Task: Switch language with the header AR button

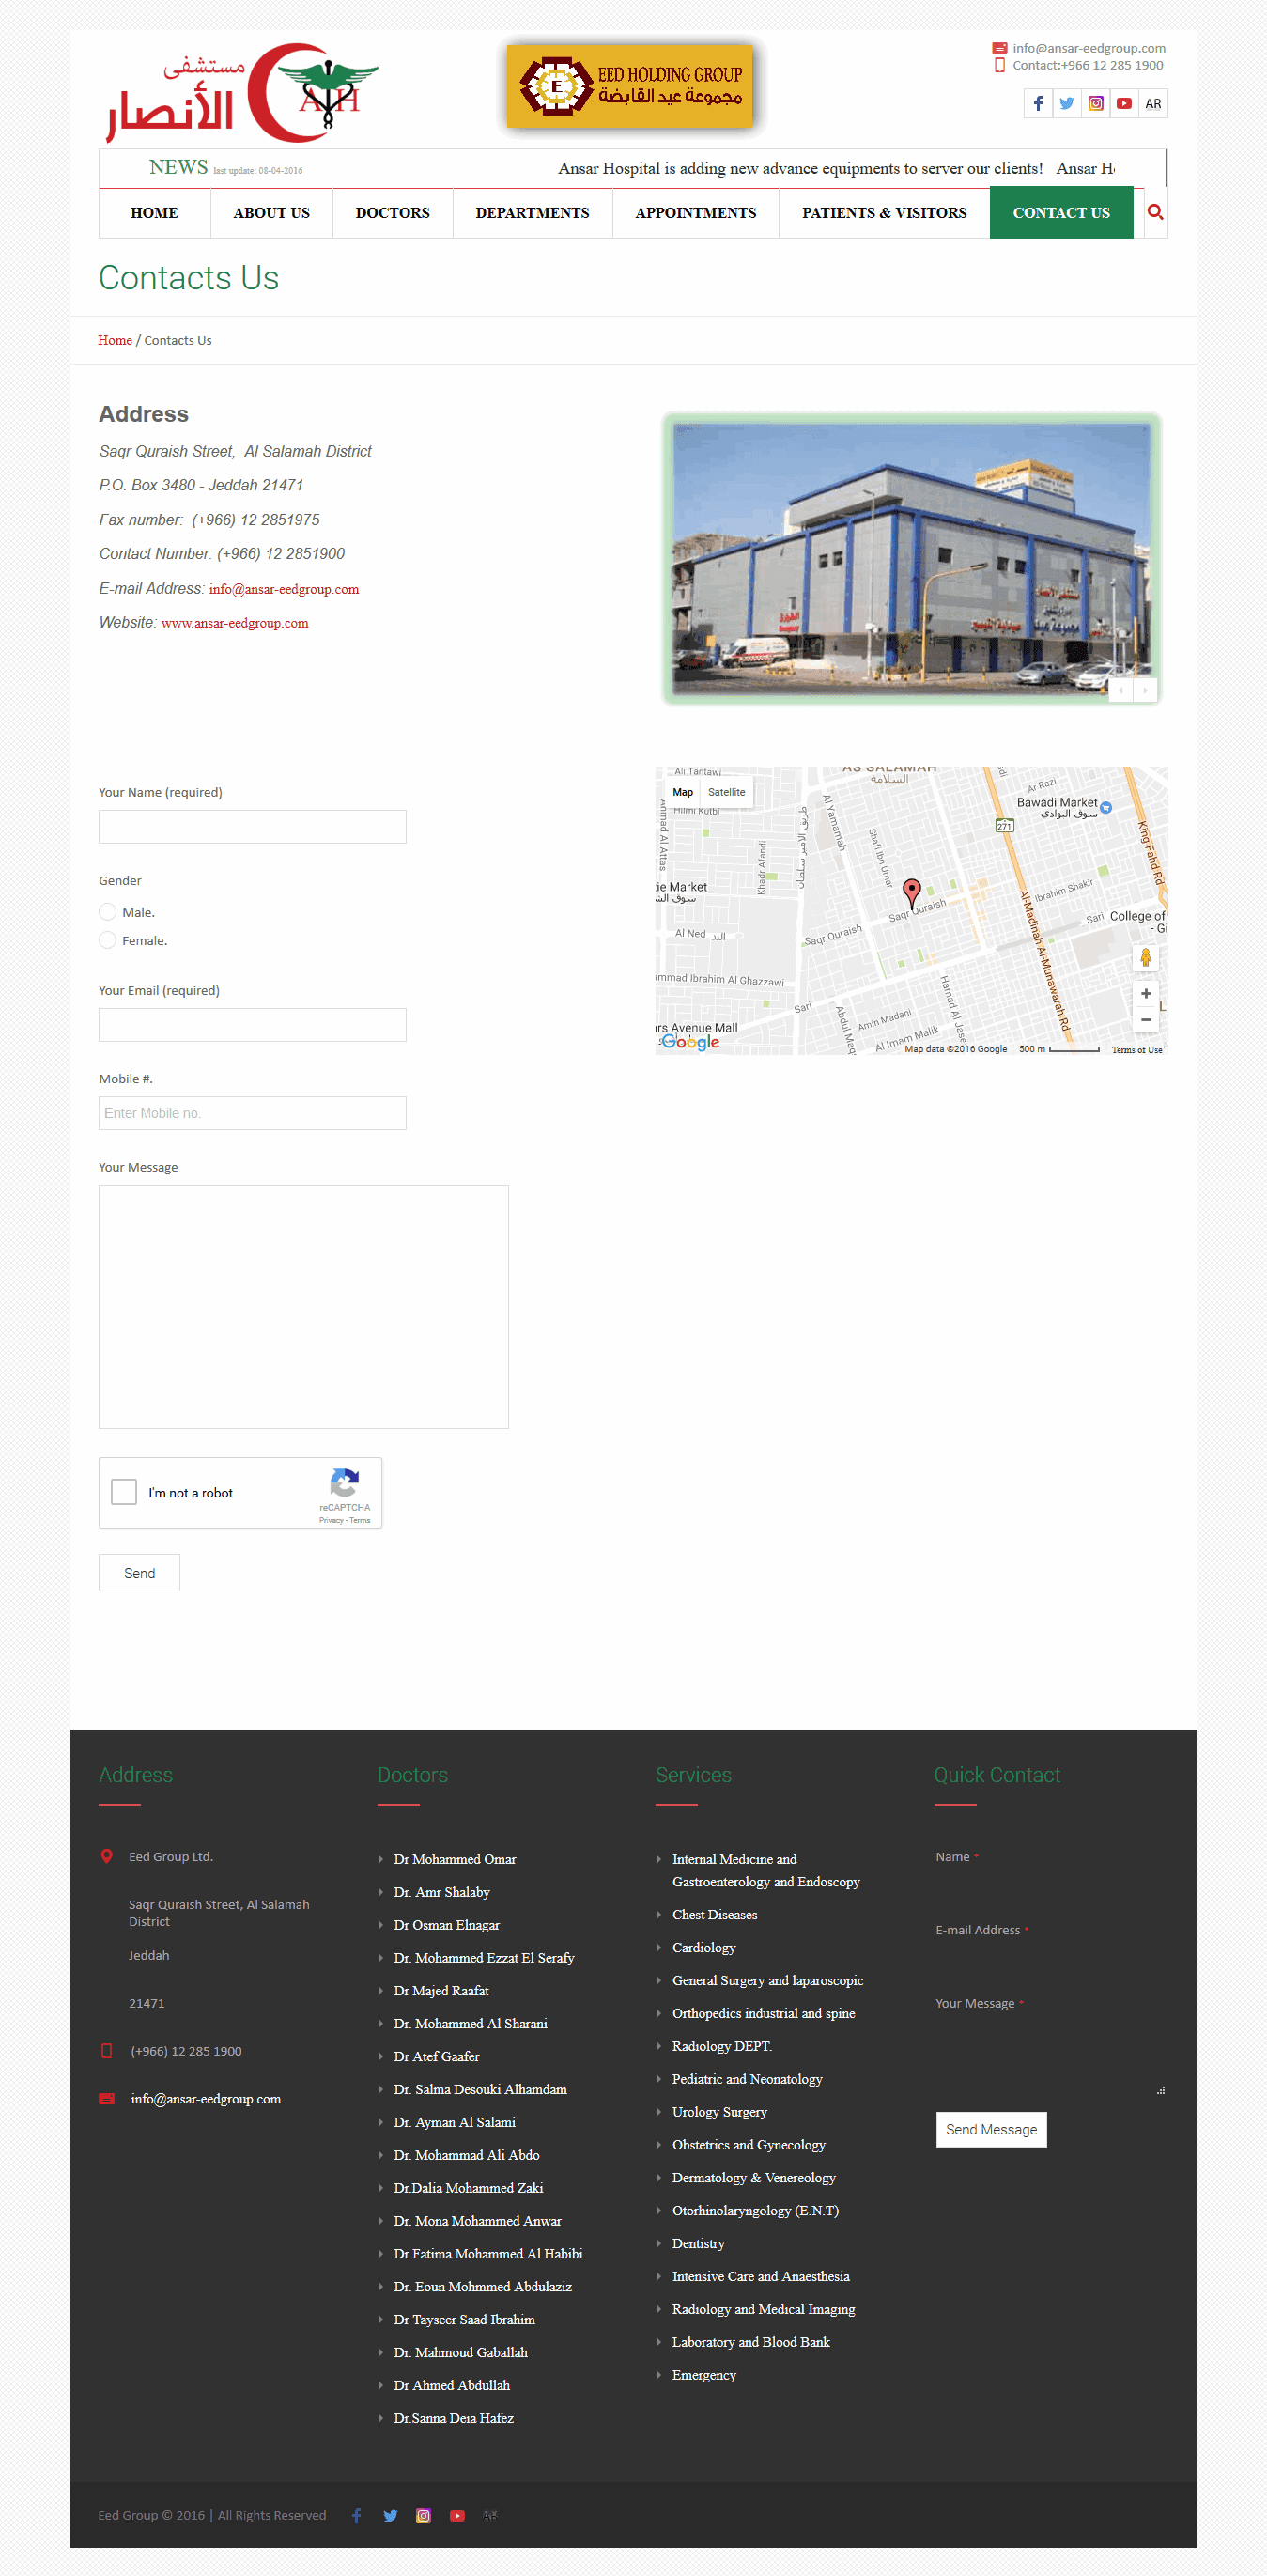Action: pos(1153,103)
